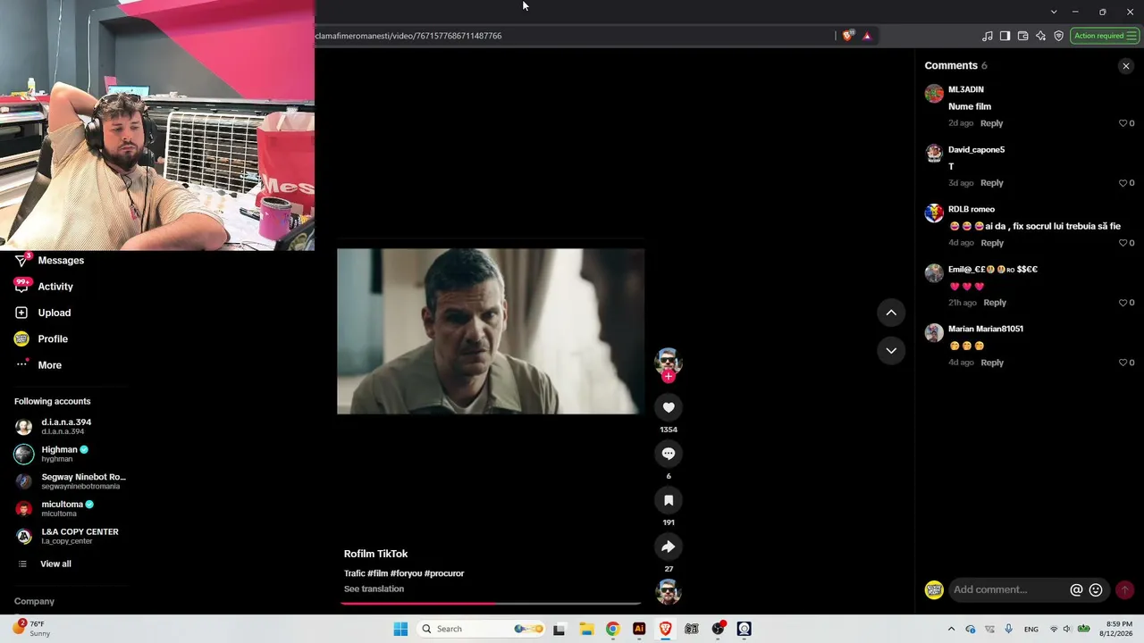Open Rofilm TikTok creator profile link
Viewport: 1144px width, 643px height.
375,554
